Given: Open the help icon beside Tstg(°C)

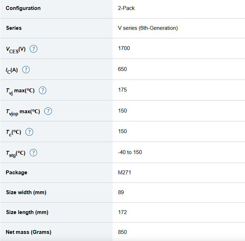Looking at the screenshot, I should [33, 153].
